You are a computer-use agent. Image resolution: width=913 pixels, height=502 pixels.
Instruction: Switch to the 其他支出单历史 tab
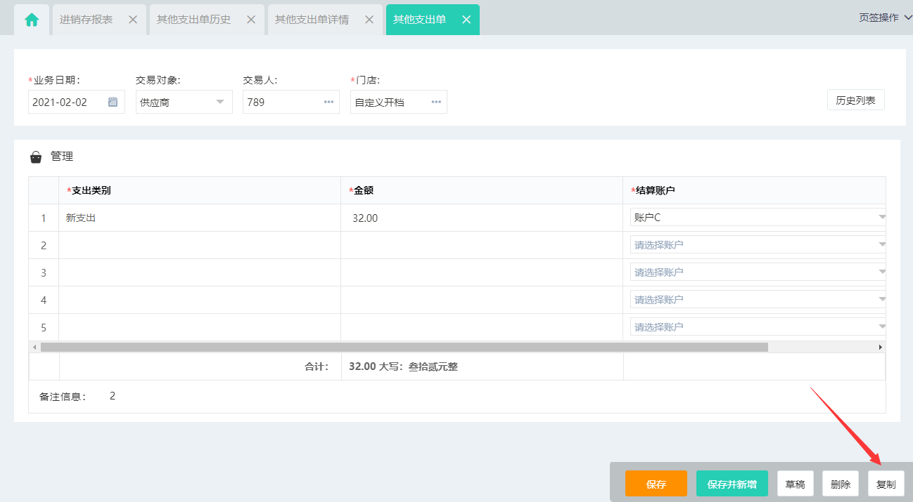(194, 20)
